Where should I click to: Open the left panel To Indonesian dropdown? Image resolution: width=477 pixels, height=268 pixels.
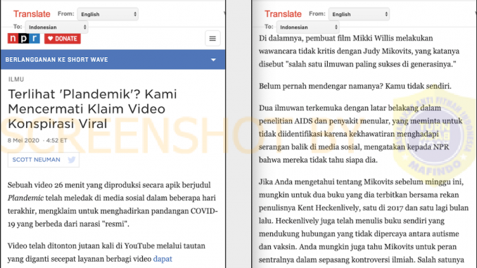click(56, 27)
